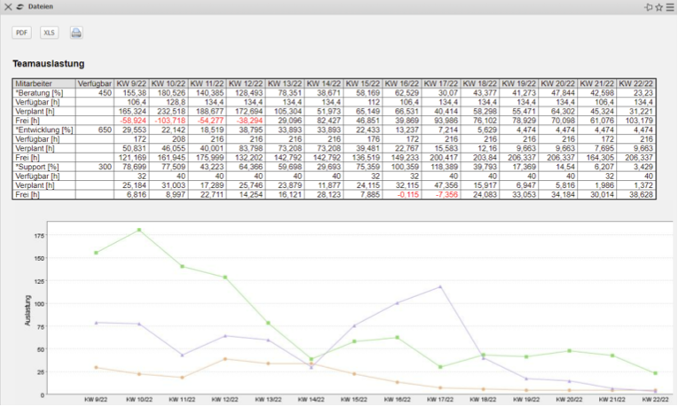The height and width of the screenshot is (407, 678).
Task: Export the report as XLS
Action: point(50,33)
